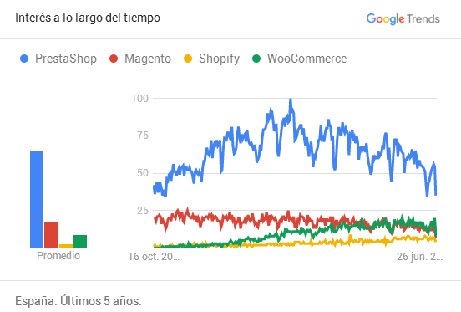The width and height of the screenshot is (461, 312).
Task: Click the 16 oct. start date label
Action: tap(154, 257)
